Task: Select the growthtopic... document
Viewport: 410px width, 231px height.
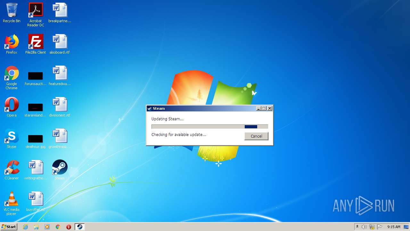Action: [x=60, y=139]
